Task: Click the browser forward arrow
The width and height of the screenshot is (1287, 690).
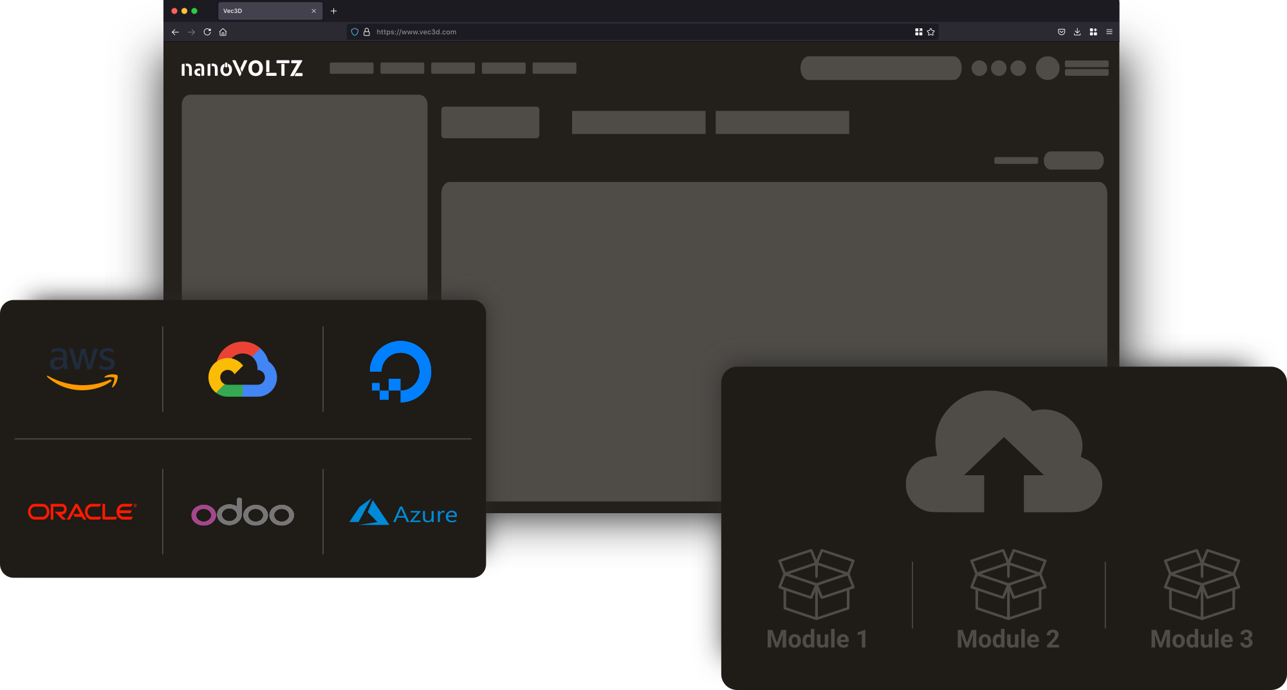Action: tap(191, 32)
